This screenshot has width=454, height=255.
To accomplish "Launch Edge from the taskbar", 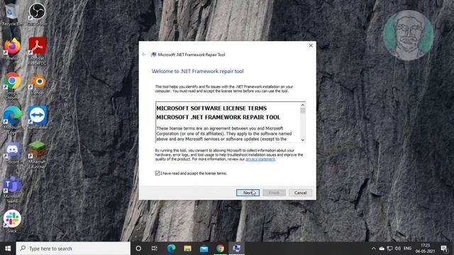I will 171,249.
